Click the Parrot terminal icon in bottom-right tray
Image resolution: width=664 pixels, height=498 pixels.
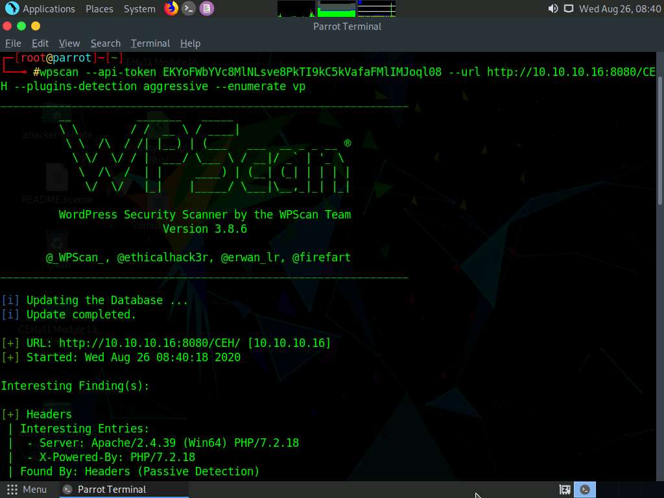tap(585, 490)
